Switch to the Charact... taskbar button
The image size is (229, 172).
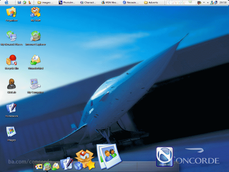88,2
